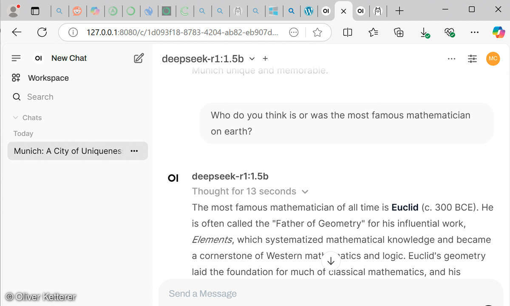Open the Munich: A City of Uniqueness chat

(68, 151)
